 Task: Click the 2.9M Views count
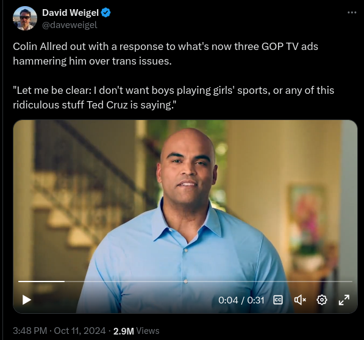136,331
